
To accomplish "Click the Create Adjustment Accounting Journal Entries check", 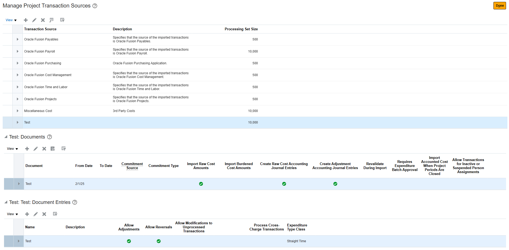I will (335, 184).
